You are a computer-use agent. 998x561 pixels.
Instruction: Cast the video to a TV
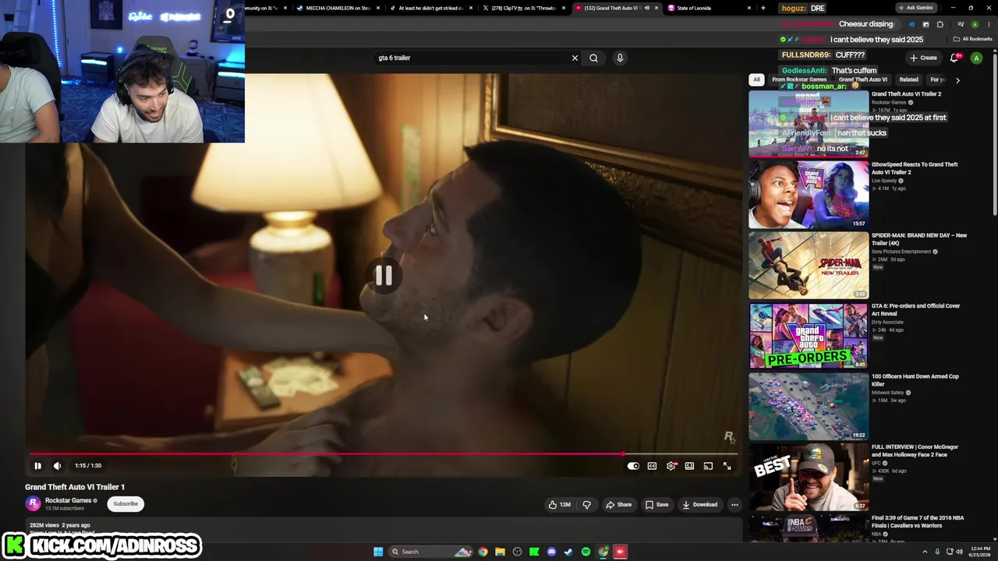pos(708,466)
